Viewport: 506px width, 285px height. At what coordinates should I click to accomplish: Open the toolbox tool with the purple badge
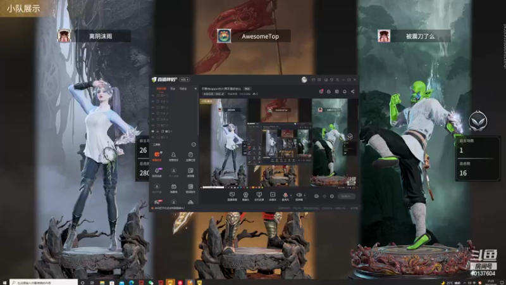pos(157,172)
